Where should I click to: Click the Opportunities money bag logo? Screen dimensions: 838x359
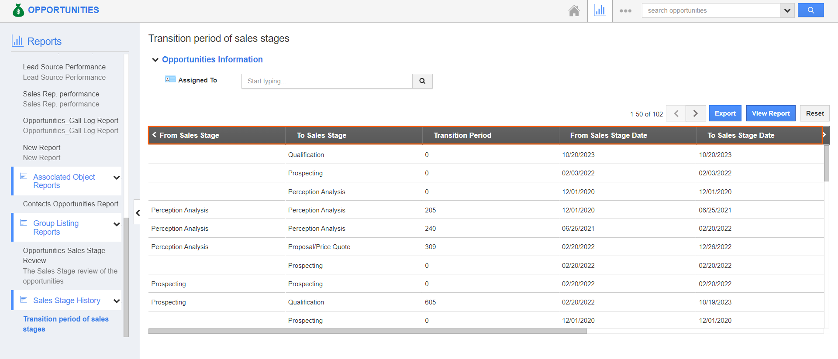tap(18, 10)
